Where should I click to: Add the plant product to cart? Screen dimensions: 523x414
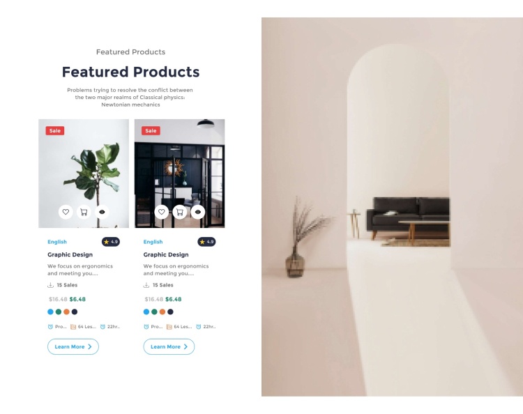coord(84,212)
